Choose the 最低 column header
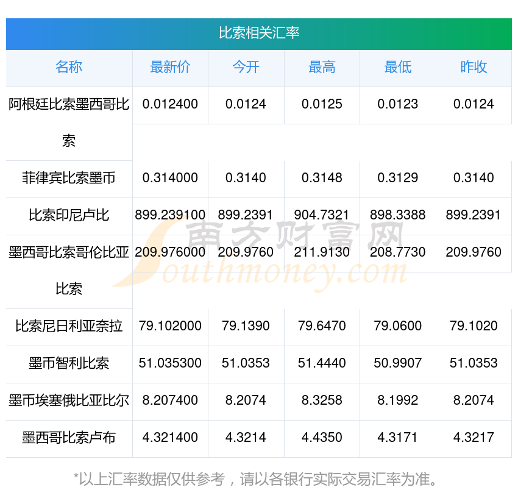 (x=397, y=68)
